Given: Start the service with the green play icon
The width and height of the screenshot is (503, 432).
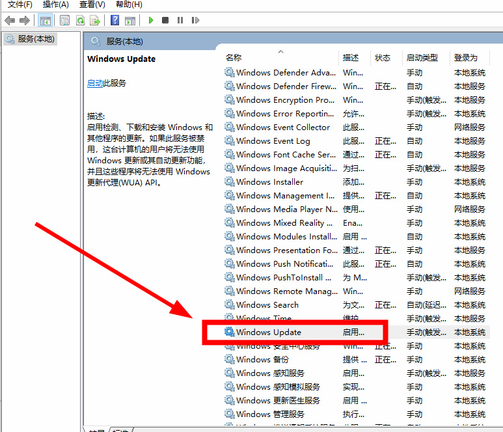Looking at the screenshot, I should click(151, 20).
